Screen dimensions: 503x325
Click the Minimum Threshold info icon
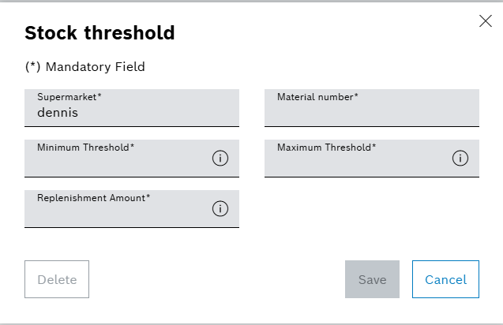220,159
